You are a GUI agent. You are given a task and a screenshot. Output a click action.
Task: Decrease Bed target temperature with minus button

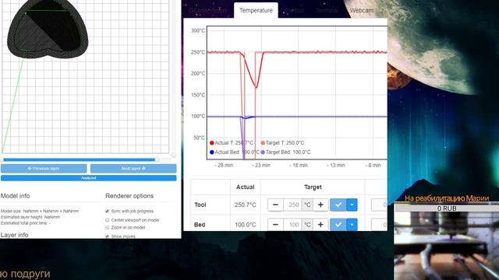tap(275, 225)
